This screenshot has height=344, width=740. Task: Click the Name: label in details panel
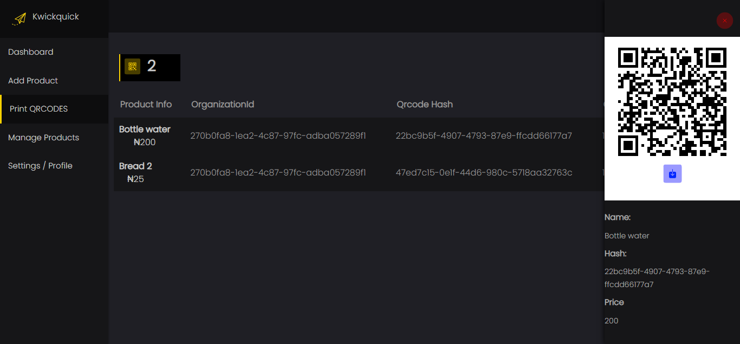coord(618,217)
